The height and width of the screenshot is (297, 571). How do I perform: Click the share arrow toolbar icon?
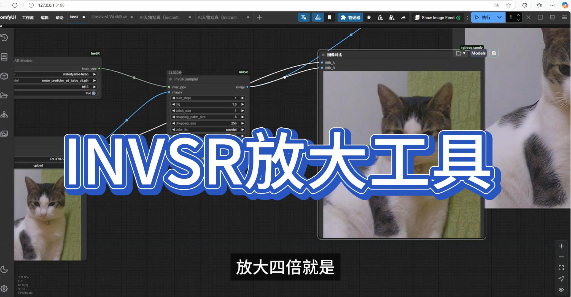coord(403,17)
